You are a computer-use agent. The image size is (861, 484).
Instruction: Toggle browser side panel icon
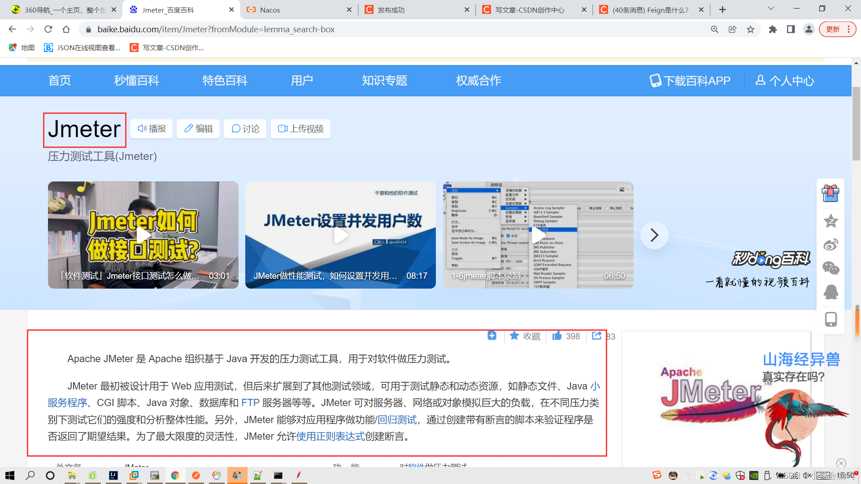[791, 30]
